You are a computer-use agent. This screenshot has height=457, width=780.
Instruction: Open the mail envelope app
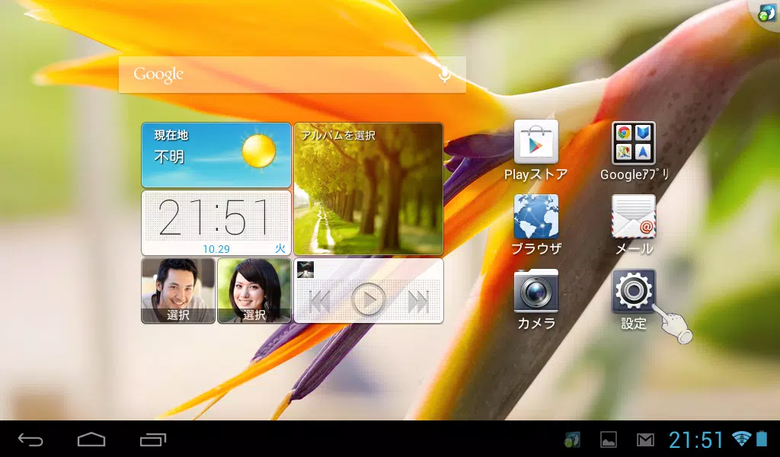point(633,216)
